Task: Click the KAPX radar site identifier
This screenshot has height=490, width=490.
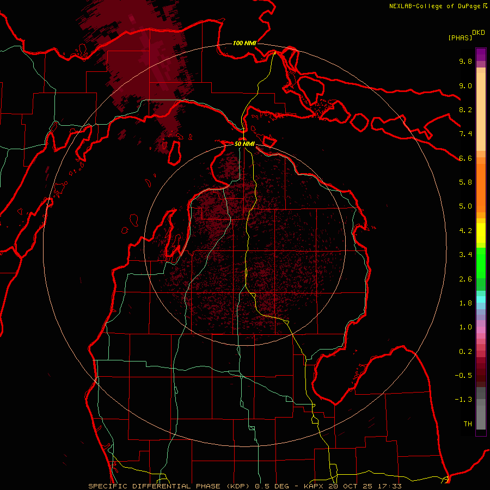Action: tap(314, 486)
